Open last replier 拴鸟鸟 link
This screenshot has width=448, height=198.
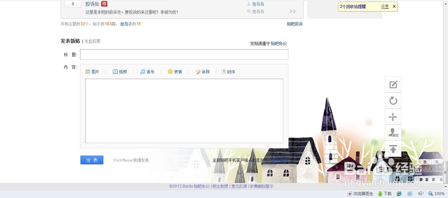258,11
